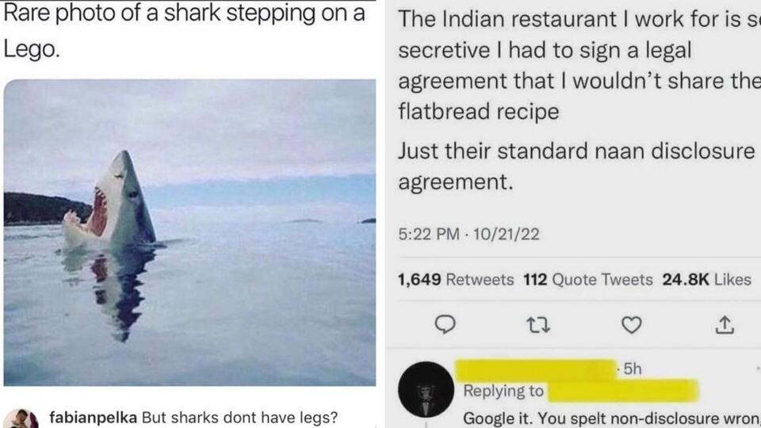Click the 'But sharks dont have legs?' comment
Image resolution: width=761 pixels, height=428 pixels.
tap(239, 418)
